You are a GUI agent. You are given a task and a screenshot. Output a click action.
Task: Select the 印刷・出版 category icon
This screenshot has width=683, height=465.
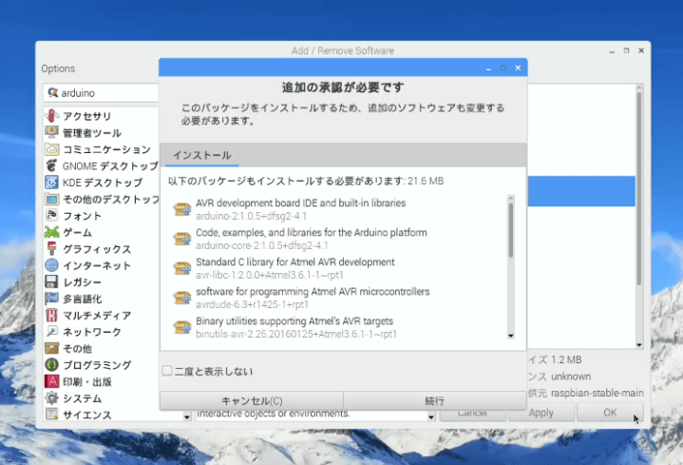pyautogui.click(x=51, y=381)
